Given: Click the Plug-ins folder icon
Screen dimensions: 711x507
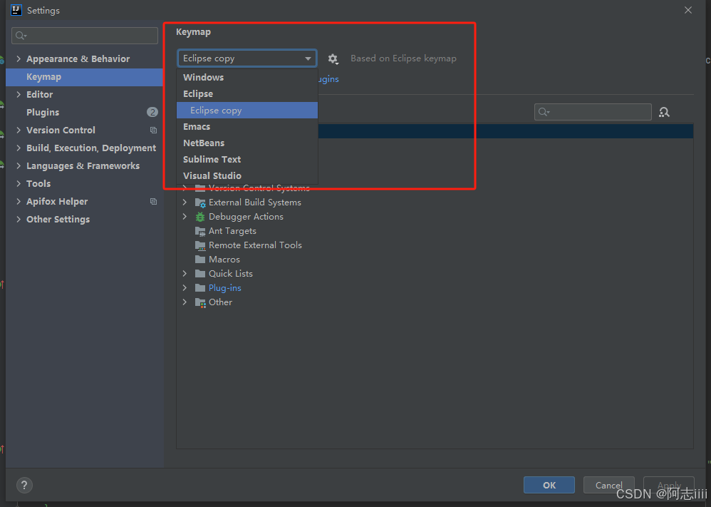Looking at the screenshot, I should pos(200,288).
